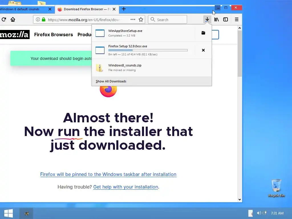Open a new tab with plus button
The width and height of the screenshot is (292, 219).
124,9
